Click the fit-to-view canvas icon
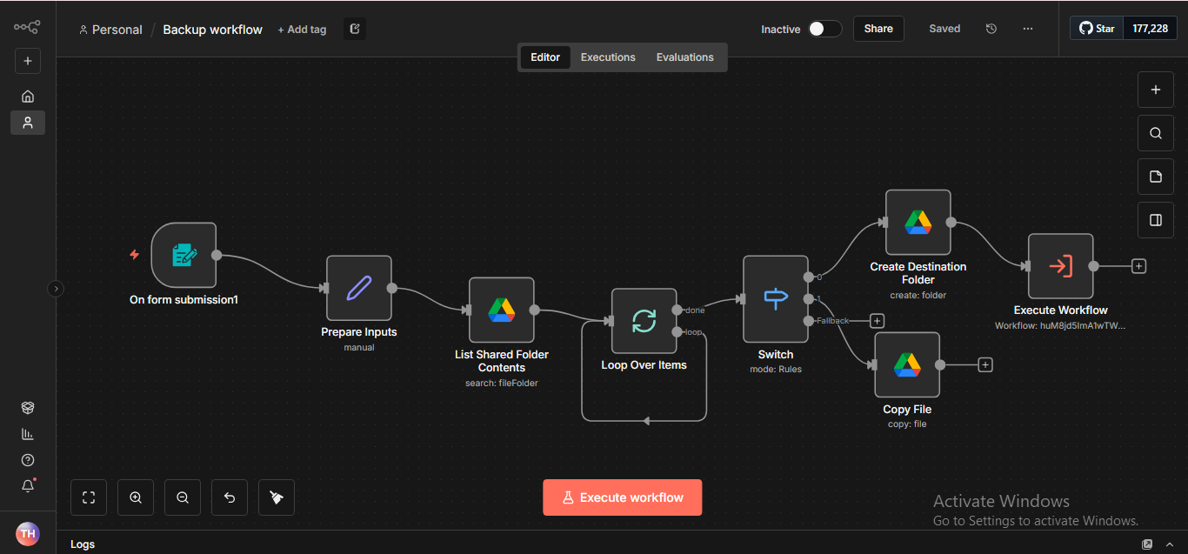 89,497
